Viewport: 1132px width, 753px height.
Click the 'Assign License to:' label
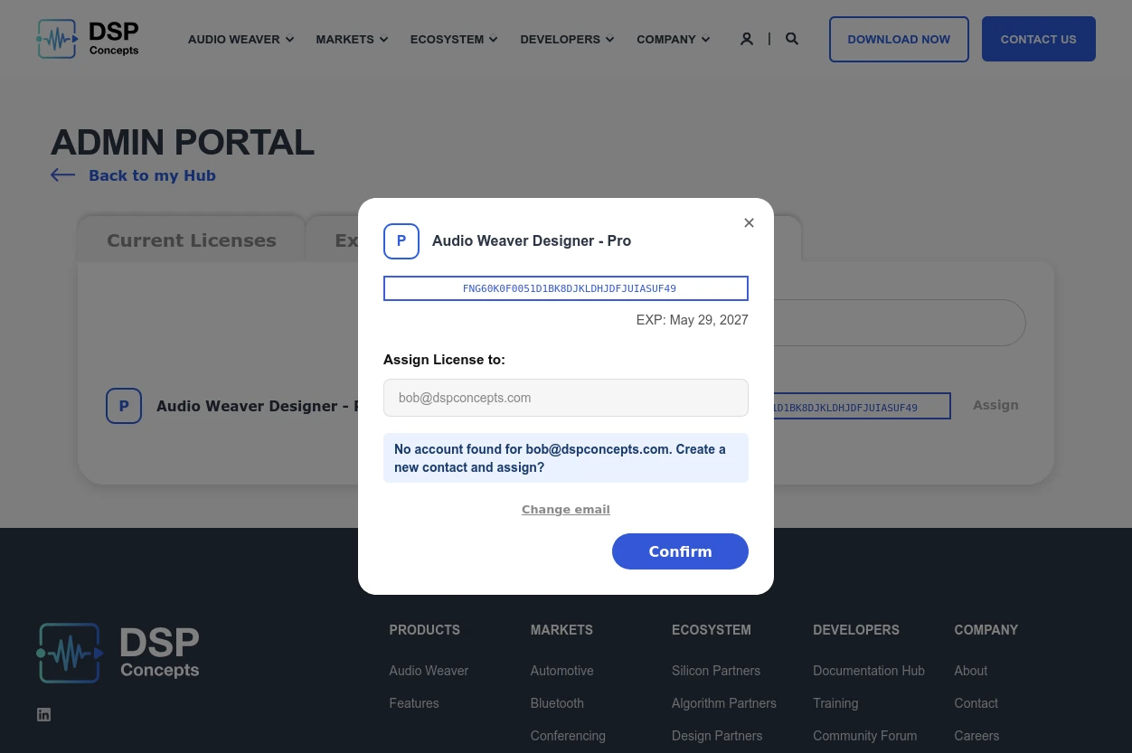point(444,360)
